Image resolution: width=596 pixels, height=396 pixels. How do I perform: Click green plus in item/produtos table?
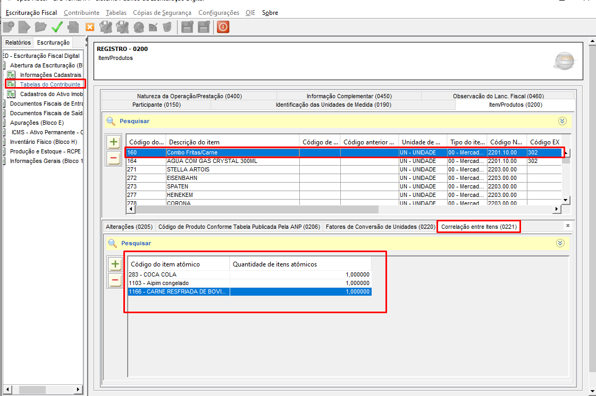[113, 142]
